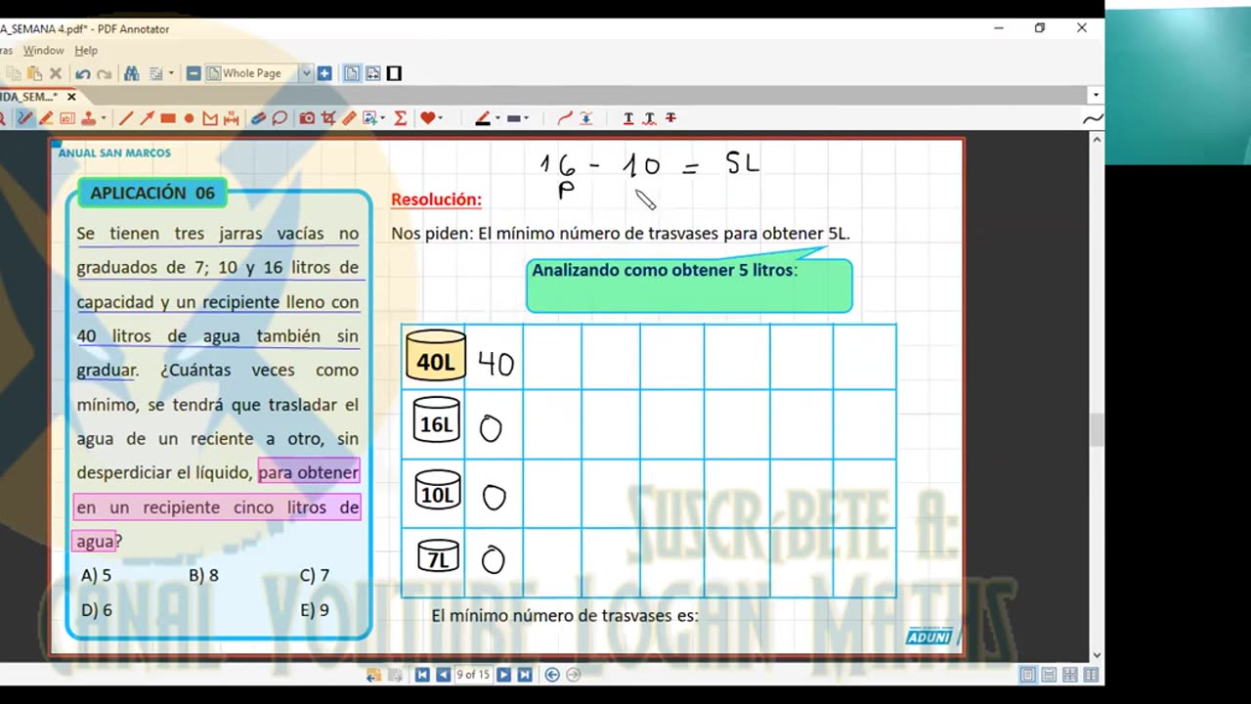Select the single page layout
Viewport: 1251px width, 704px height.
(x=1027, y=675)
